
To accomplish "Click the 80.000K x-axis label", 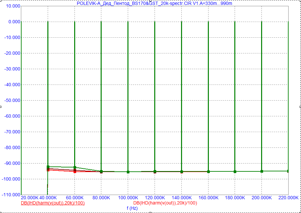I will (x=101, y=198).
